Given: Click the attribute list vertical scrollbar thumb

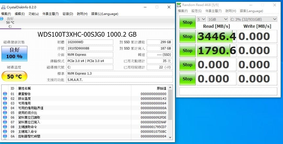Looking at the screenshot, I should coord(170,105).
